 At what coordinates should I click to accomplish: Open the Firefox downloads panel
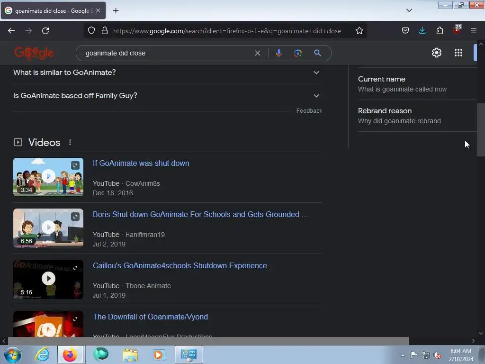tap(422, 31)
